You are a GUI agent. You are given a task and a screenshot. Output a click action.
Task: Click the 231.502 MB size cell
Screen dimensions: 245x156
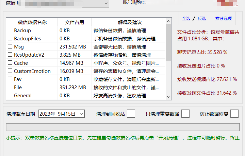(73, 47)
